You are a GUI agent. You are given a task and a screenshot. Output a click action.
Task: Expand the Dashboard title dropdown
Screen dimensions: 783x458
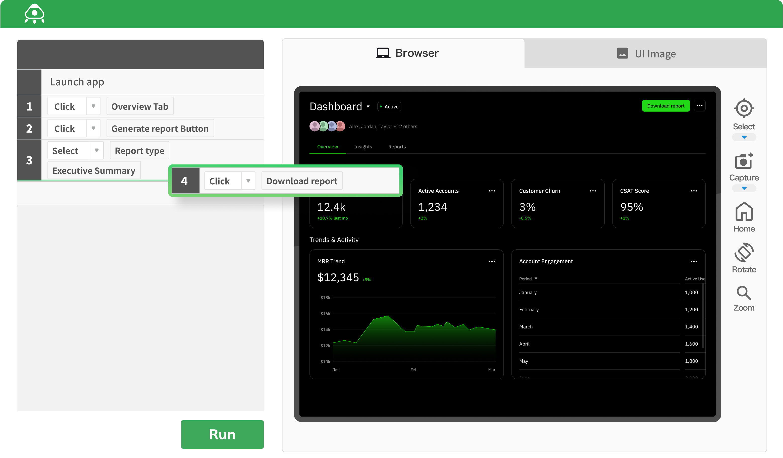click(x=368, y=106)
